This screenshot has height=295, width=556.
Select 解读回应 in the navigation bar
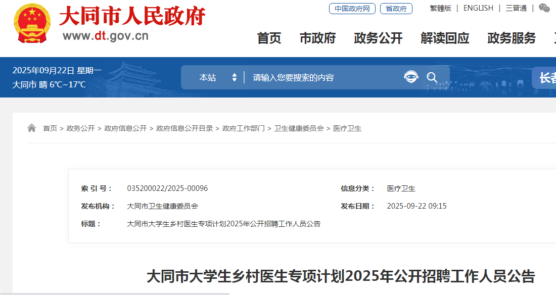click(445, 38)
